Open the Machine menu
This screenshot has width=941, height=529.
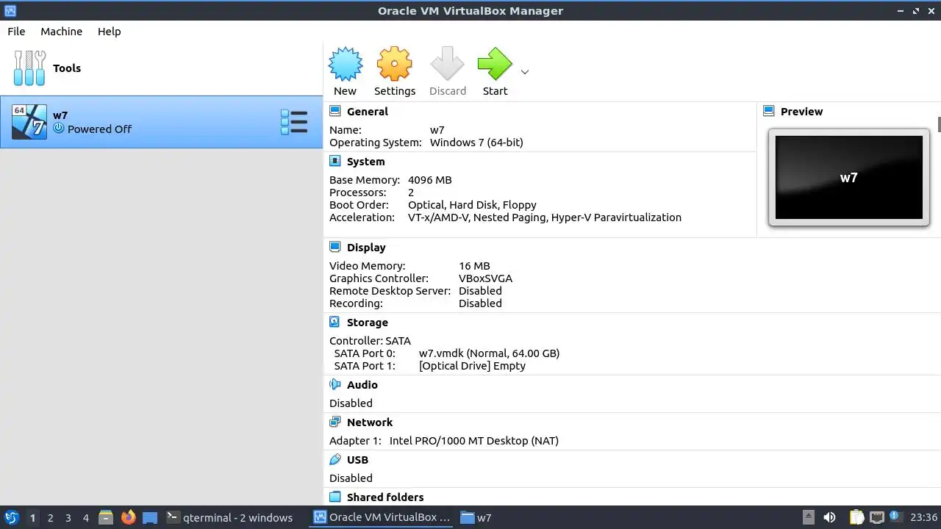click(61, 32)
